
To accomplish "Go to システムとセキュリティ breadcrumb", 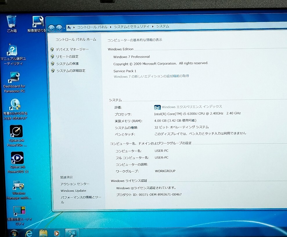I will 132,26.
